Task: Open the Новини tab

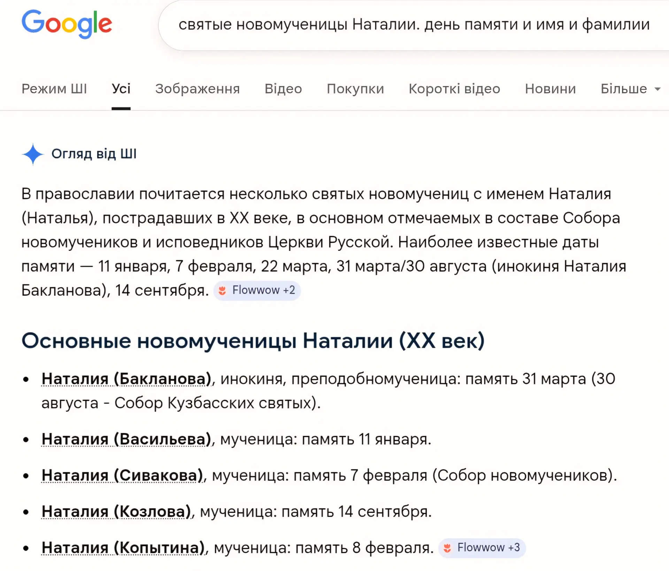Action: pyautogui.click(x=550, y=89)
